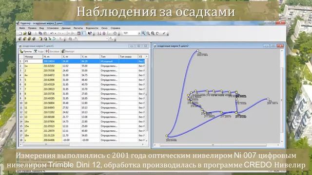Save project with the floppy disk icon

point(29,34)
